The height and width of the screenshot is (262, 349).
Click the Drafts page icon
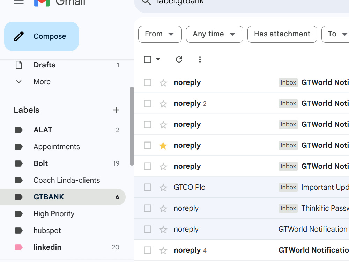coord(19,65)
